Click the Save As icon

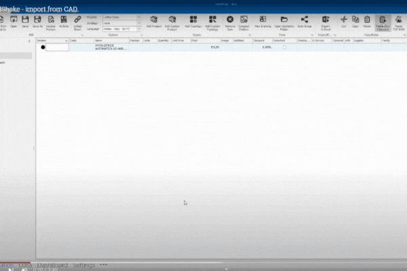[x=37, y=20]
